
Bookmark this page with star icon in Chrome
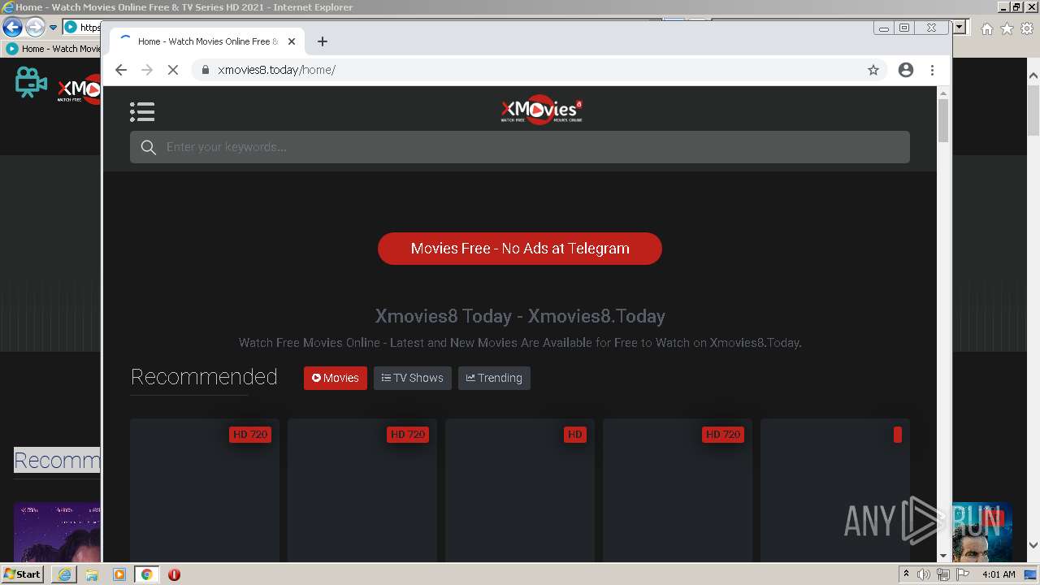(873, 70)
